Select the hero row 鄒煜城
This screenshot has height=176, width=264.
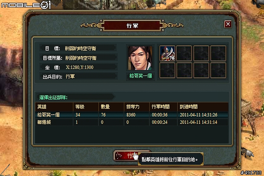click(132, 122)
